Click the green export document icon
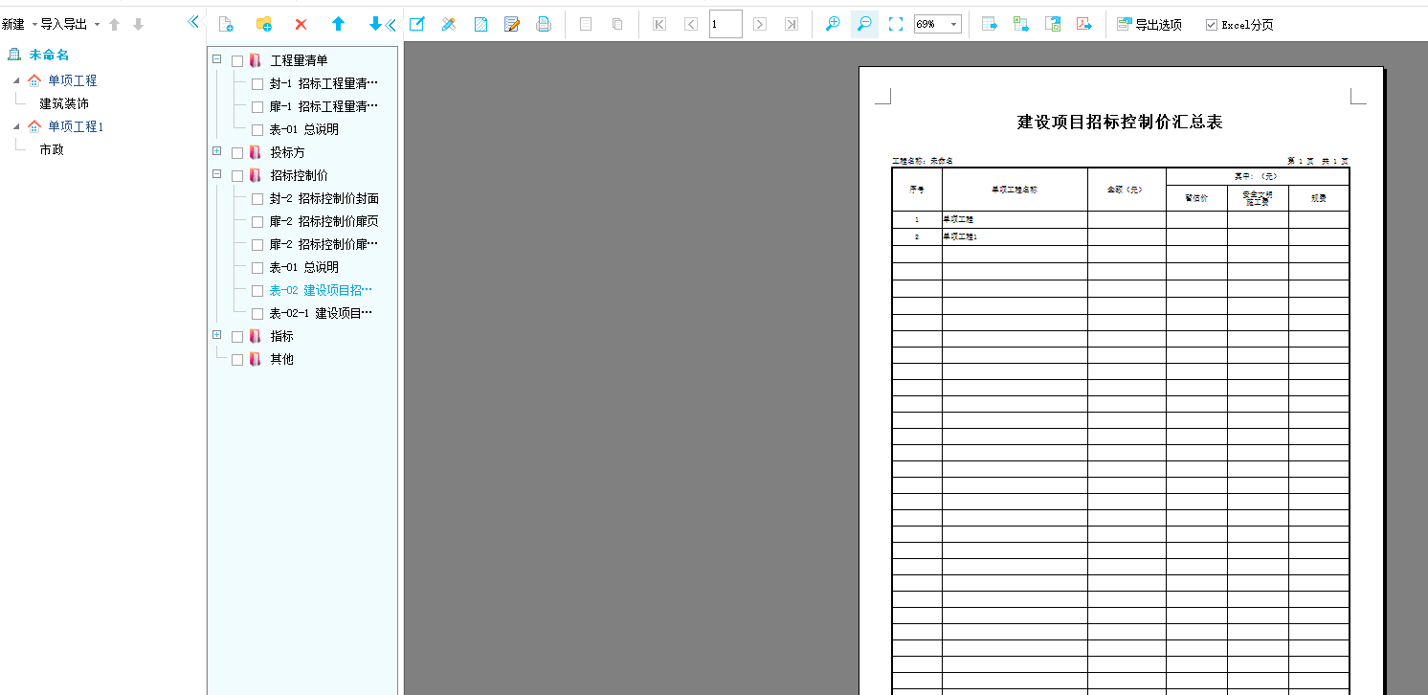This screenshot has height=695, width=1428. 1053,24
